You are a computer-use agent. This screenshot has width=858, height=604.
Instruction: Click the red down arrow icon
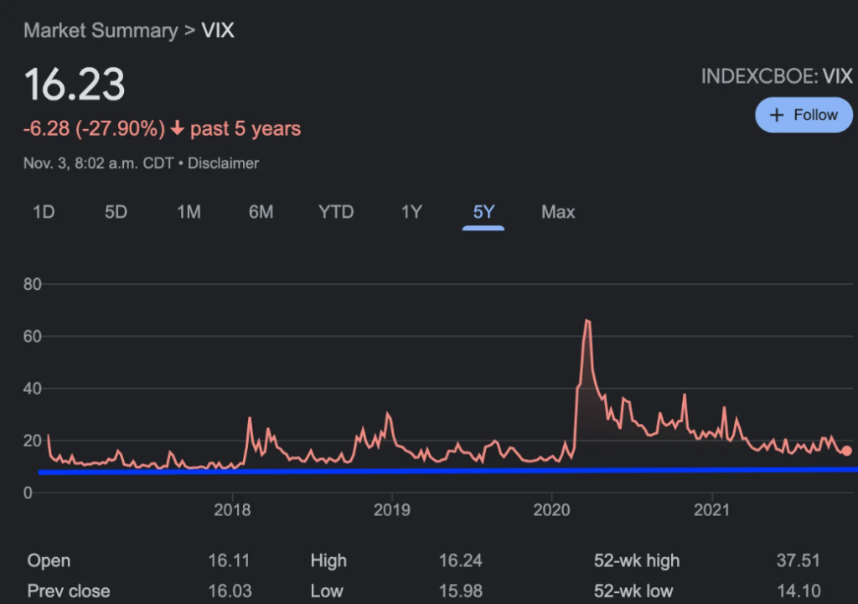[178, 128]
